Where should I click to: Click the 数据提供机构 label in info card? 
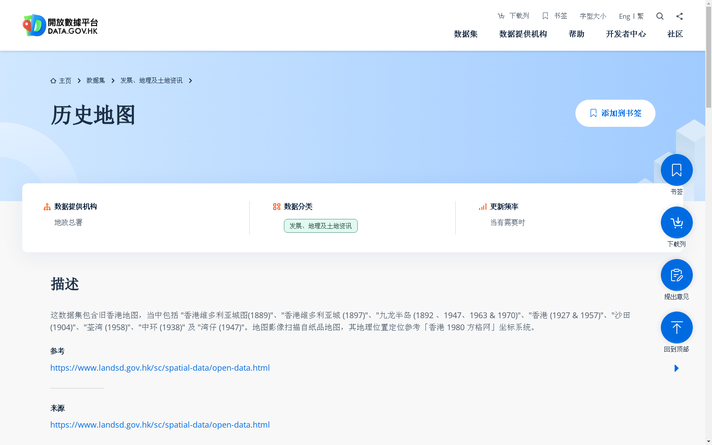tap(75, 206)
